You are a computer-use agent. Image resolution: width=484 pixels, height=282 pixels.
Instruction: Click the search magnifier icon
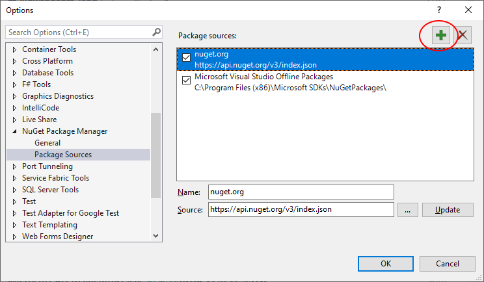(156, 32)
